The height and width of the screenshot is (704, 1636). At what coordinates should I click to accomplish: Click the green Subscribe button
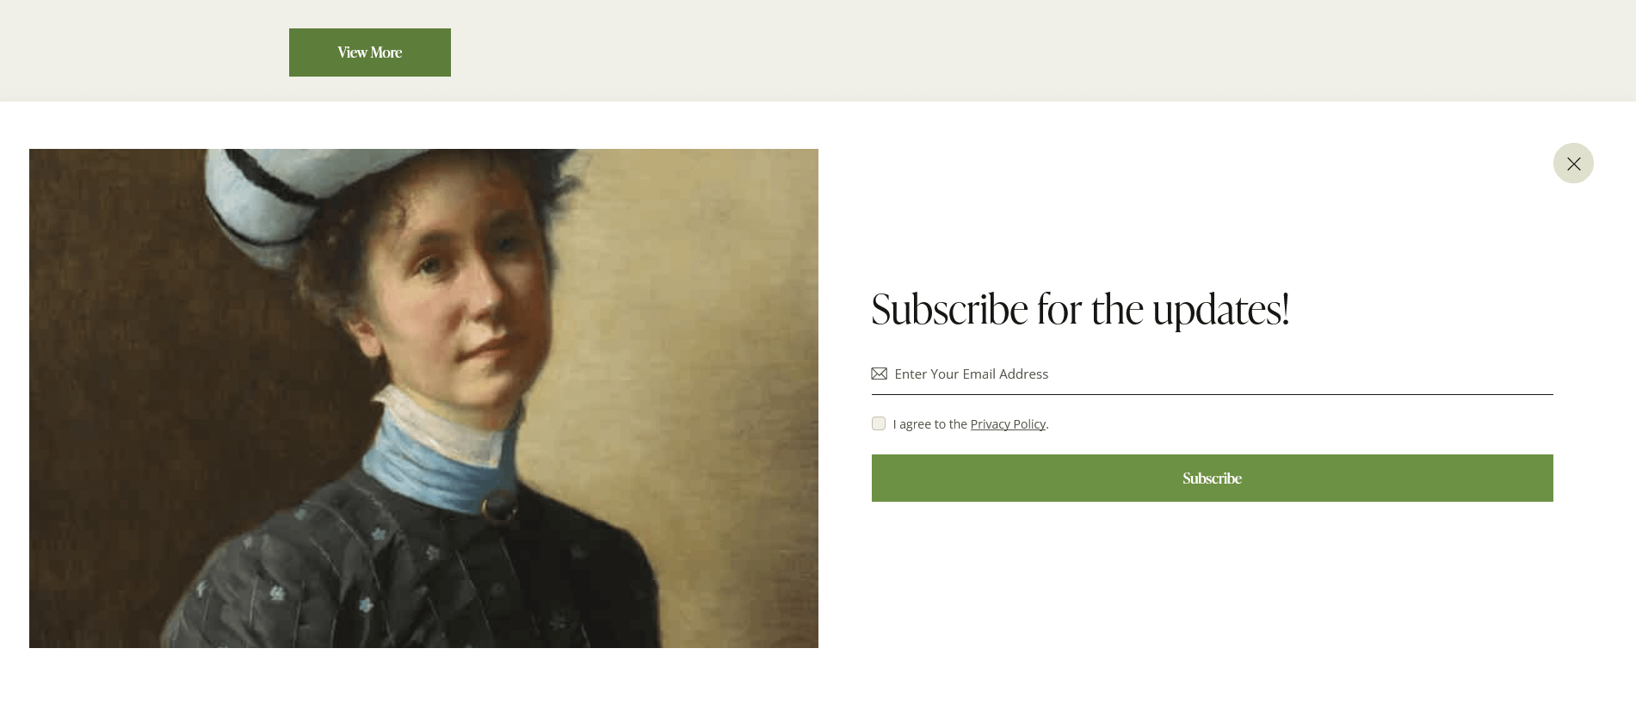[x=1212, y=478]
